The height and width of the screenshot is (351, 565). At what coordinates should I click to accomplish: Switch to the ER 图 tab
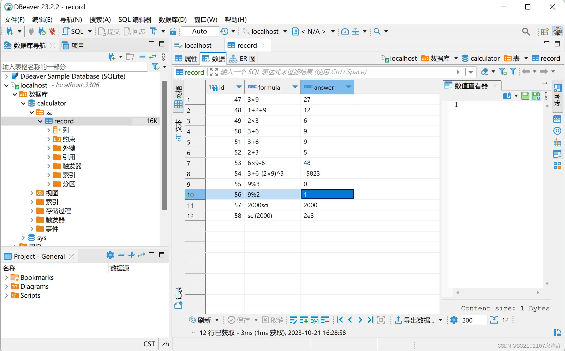[243, 59]
